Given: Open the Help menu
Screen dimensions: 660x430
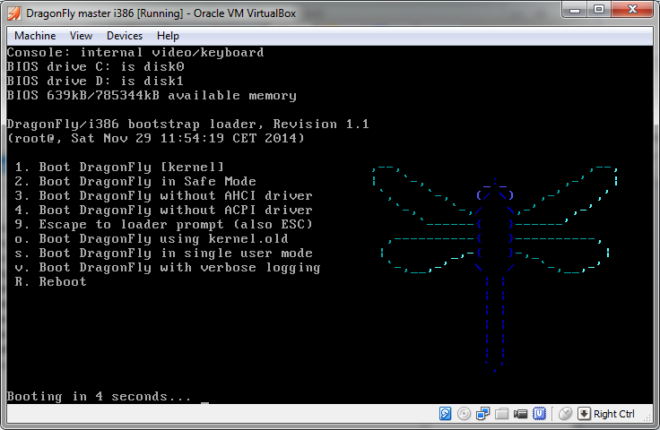Looking at the screenshot, I should 168,36.
